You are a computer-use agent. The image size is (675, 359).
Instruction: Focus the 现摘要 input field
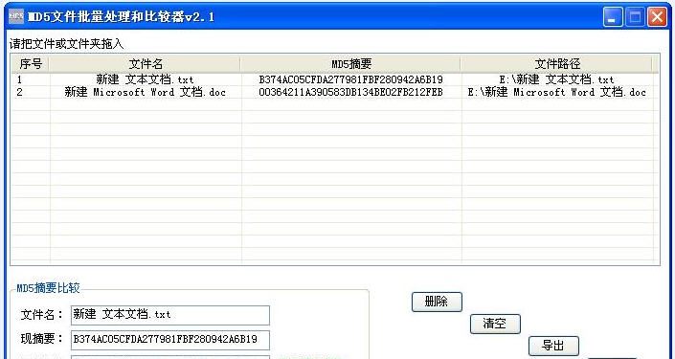[170, 340]
